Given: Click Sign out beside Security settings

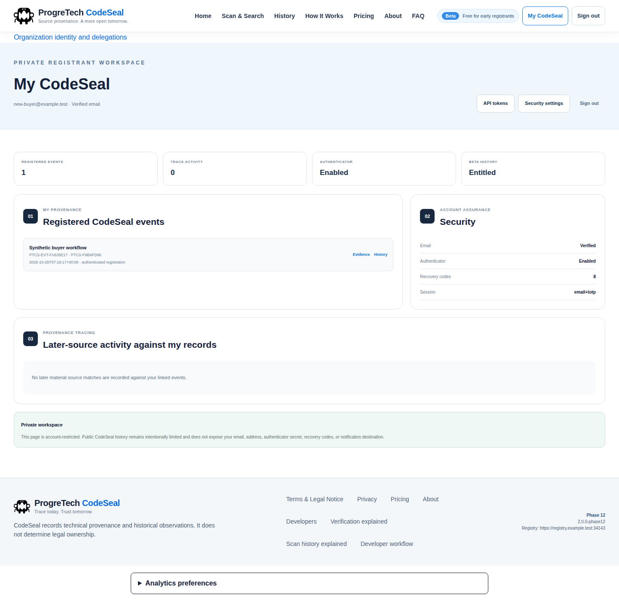Looking at the screenshot, I should [x=589, y=104].
